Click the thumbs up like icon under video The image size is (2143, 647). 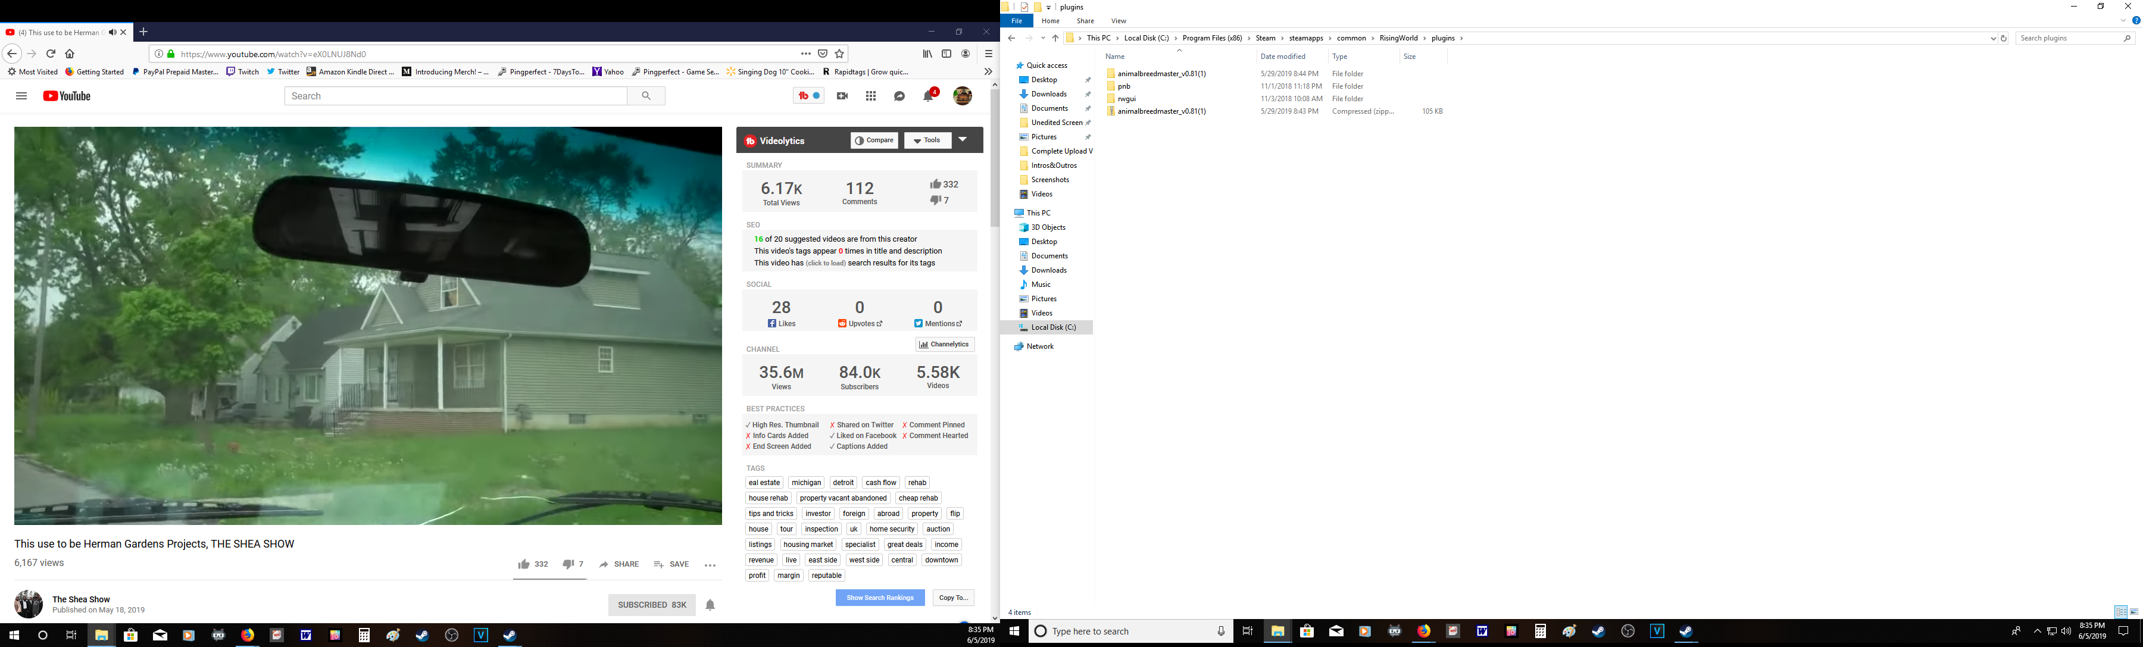[524, 565]
